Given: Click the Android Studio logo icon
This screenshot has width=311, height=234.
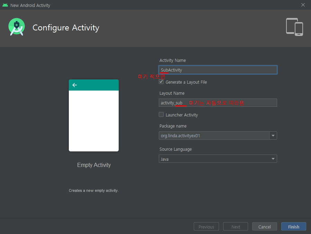Looking at the screenshot, I should [17, 27].
